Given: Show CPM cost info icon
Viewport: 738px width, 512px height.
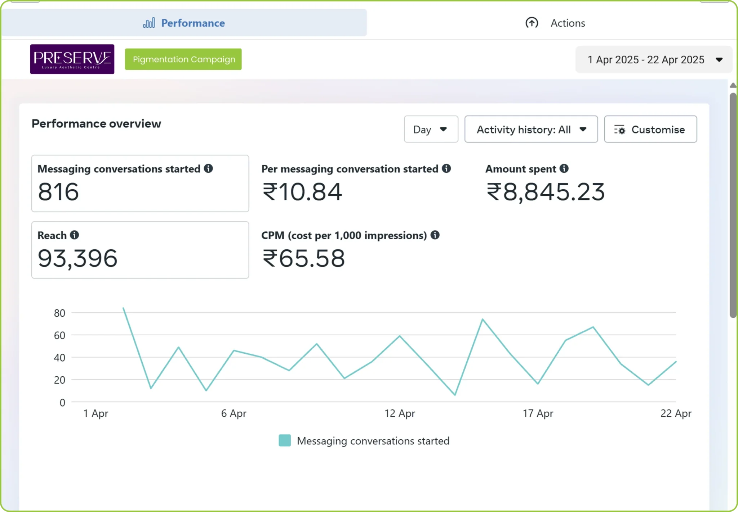Looking at the screenshot, I should pyautogui.click(x=435, y=235).
